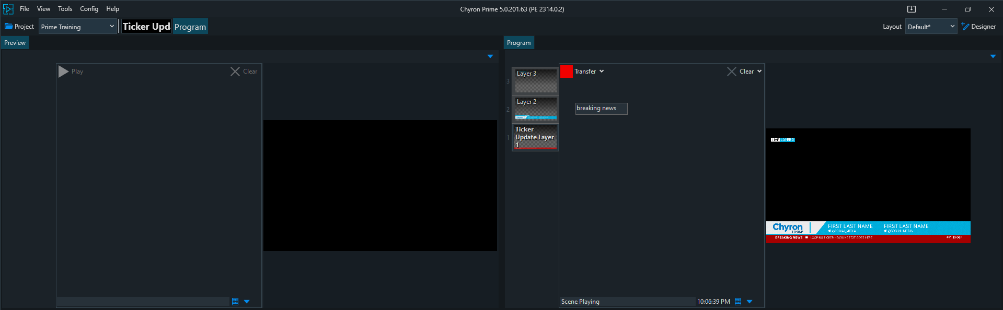This screenshot has width=1003, height=310.
Task: Expand the Transfer dropdown arrow
Action: (602, 71)
